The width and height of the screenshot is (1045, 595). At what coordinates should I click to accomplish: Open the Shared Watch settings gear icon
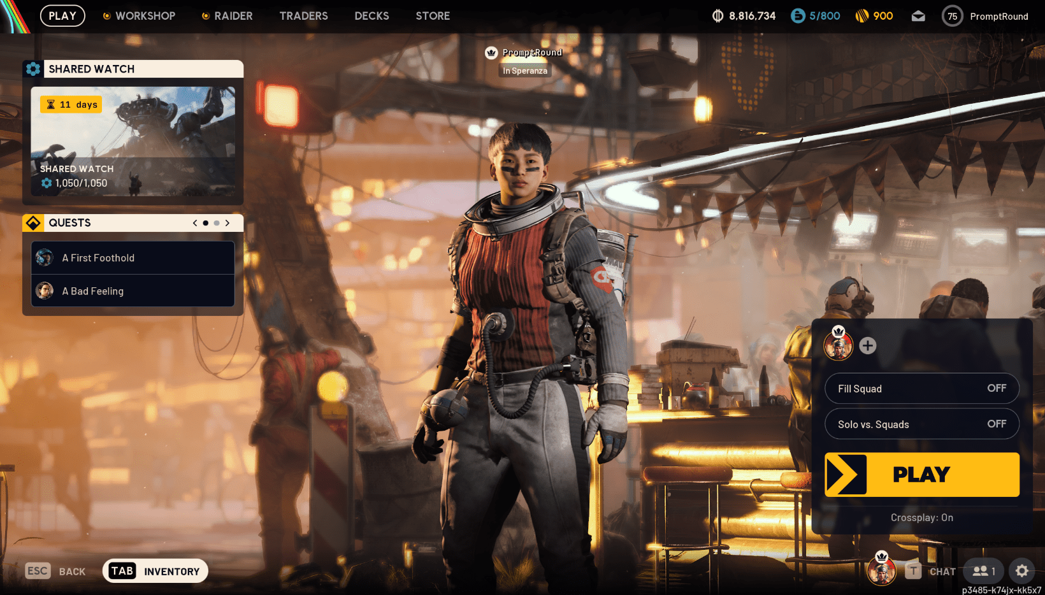click(x=32, y=69)
